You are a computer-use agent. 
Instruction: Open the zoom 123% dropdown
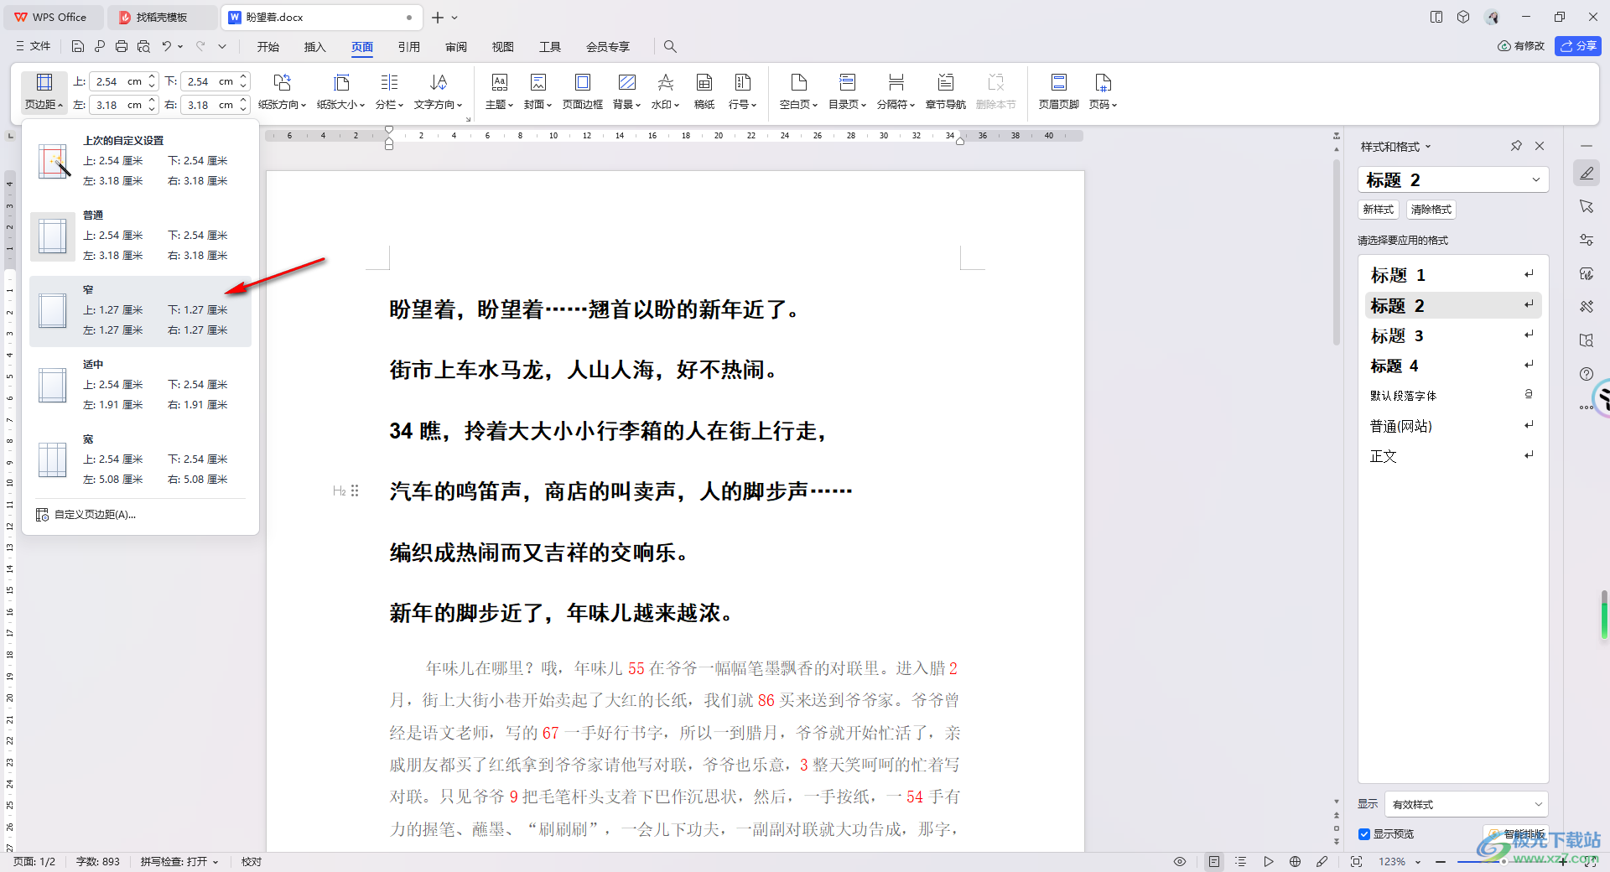[x=1400, y=862]
